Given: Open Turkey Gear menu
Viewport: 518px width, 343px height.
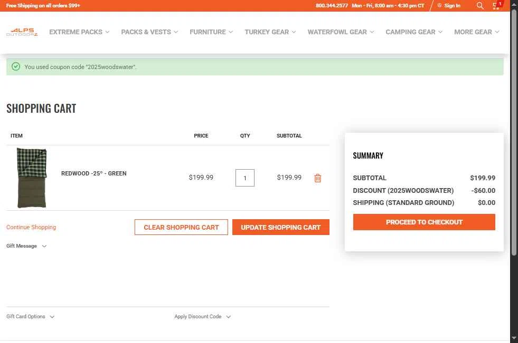Looking at the screenshot, I should tap(270, 32).
